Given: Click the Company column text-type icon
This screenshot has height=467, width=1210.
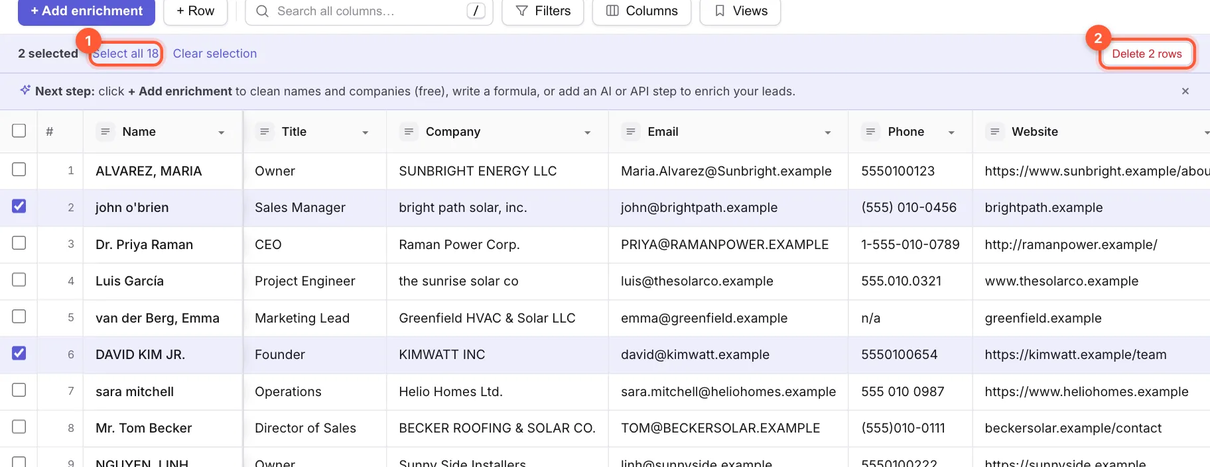Looking at the screenshot, I should point(409,132).
